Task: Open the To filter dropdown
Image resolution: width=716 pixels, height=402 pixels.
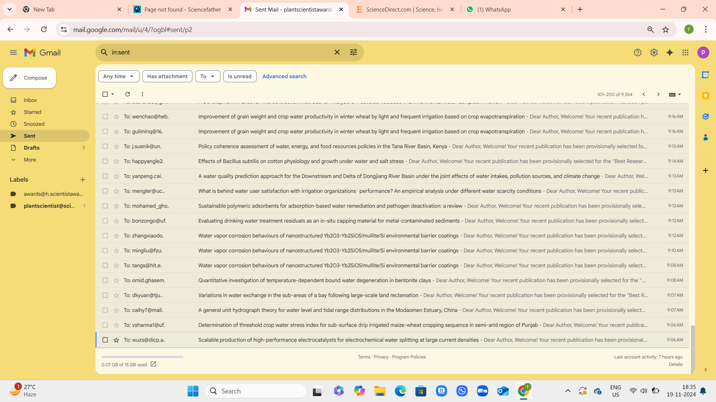Action: (x=207, y=76)
